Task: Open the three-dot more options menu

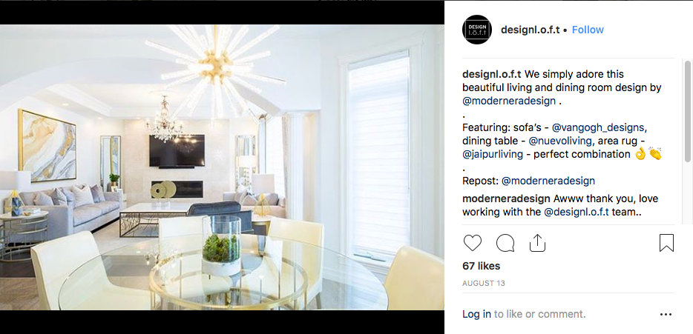Action: [x=666, y=315]
